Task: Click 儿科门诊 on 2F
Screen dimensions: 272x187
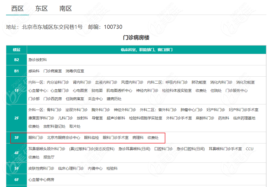Action: click(65, 118)
